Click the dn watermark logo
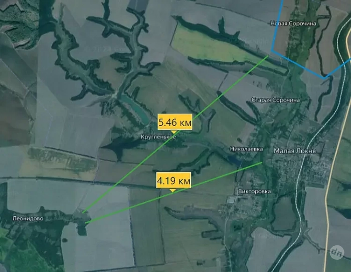The image size is (351, 272). [337, 252]
